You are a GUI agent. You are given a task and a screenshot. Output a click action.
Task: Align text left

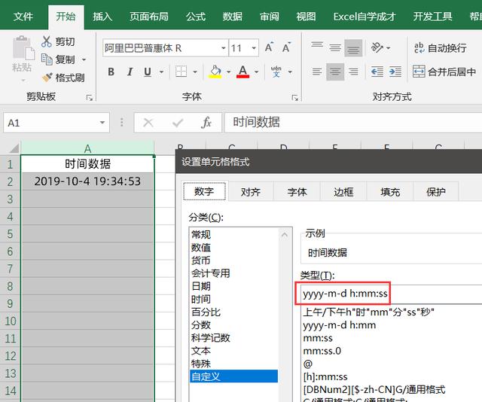317,72
